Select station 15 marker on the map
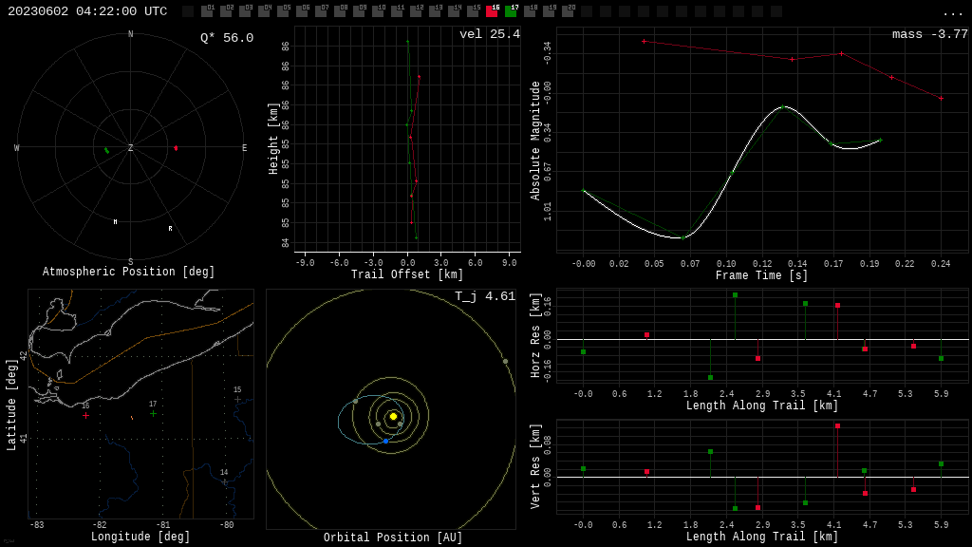Image resolution: width=972 pixels, height=547 pixels. [237, 400]
